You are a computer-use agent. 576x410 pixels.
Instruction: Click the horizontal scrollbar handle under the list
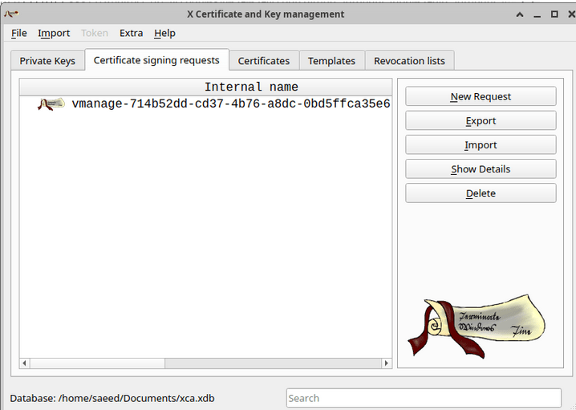tap(96, 363)
